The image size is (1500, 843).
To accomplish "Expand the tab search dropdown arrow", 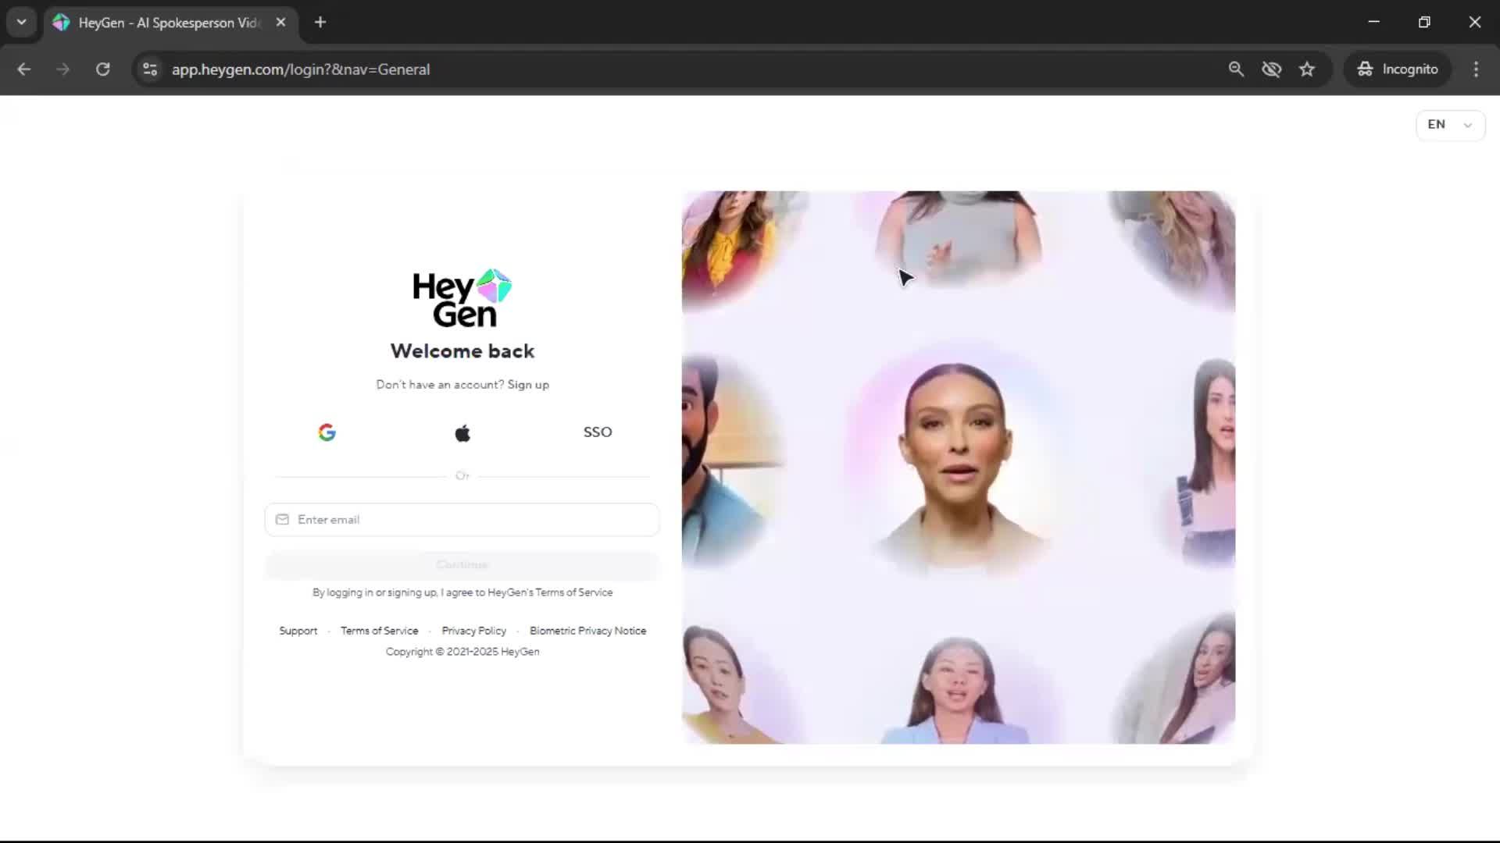I will pos(22,22).
